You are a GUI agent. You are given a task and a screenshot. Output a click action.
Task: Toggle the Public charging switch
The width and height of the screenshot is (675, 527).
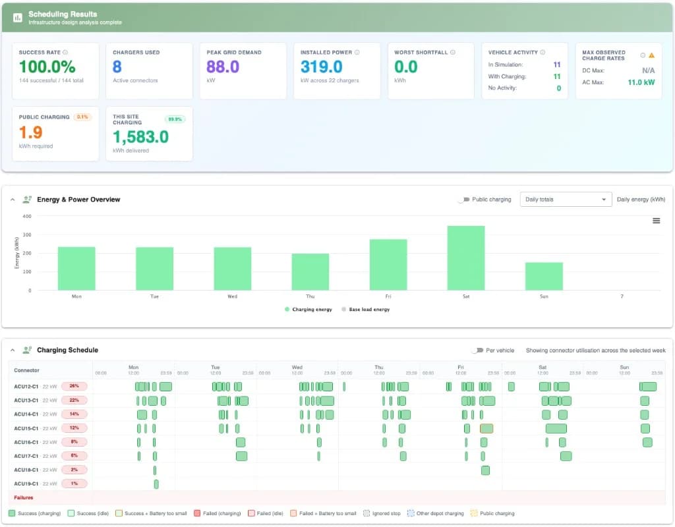click(463, 199)
